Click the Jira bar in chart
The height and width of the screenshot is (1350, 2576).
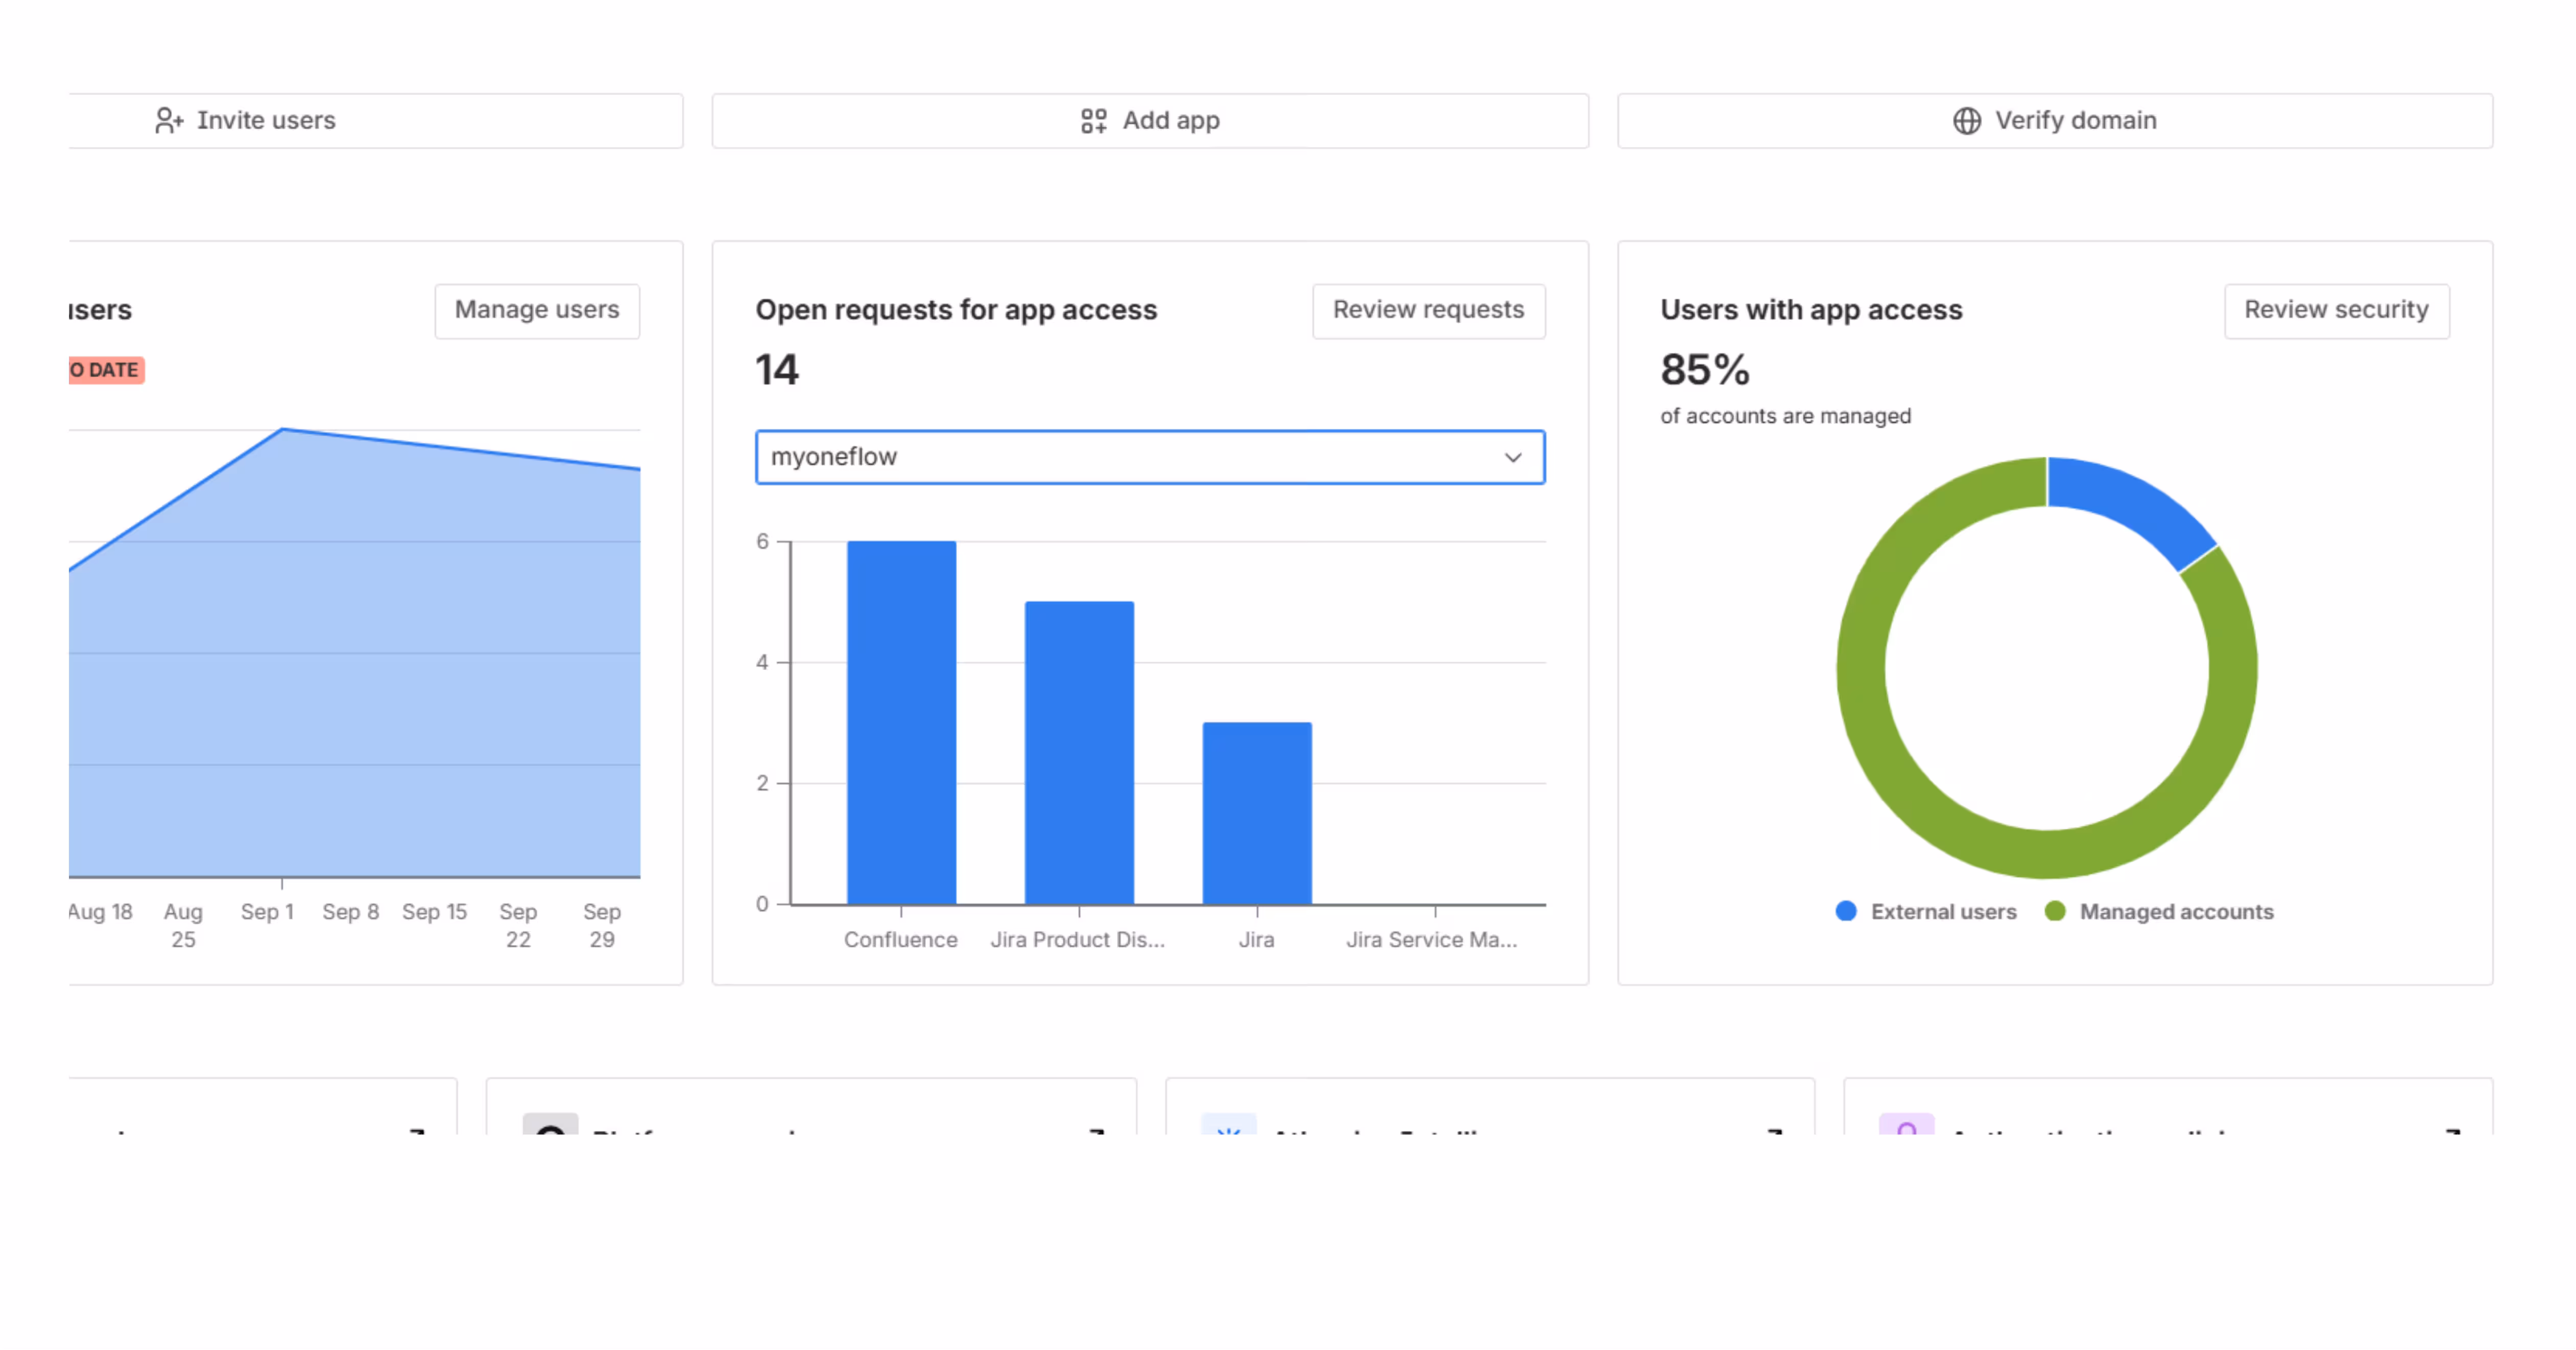point(1257,812)
